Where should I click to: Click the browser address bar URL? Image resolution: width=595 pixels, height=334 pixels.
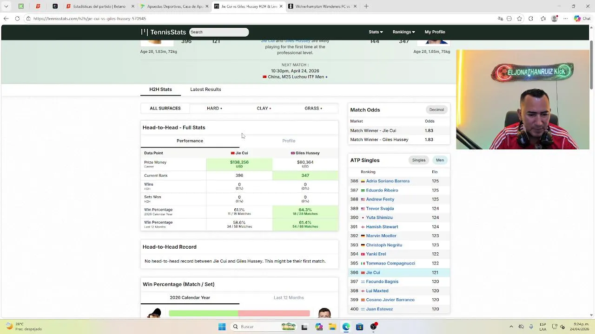[x=90, y=19]
